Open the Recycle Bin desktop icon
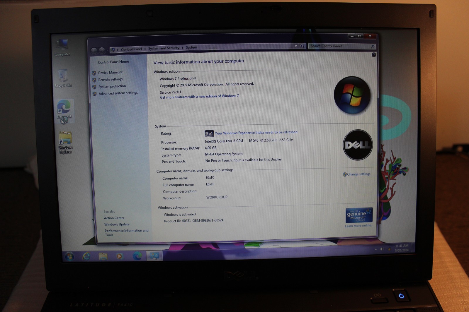Viewport: 469px width, 312px height. [63, 78]
